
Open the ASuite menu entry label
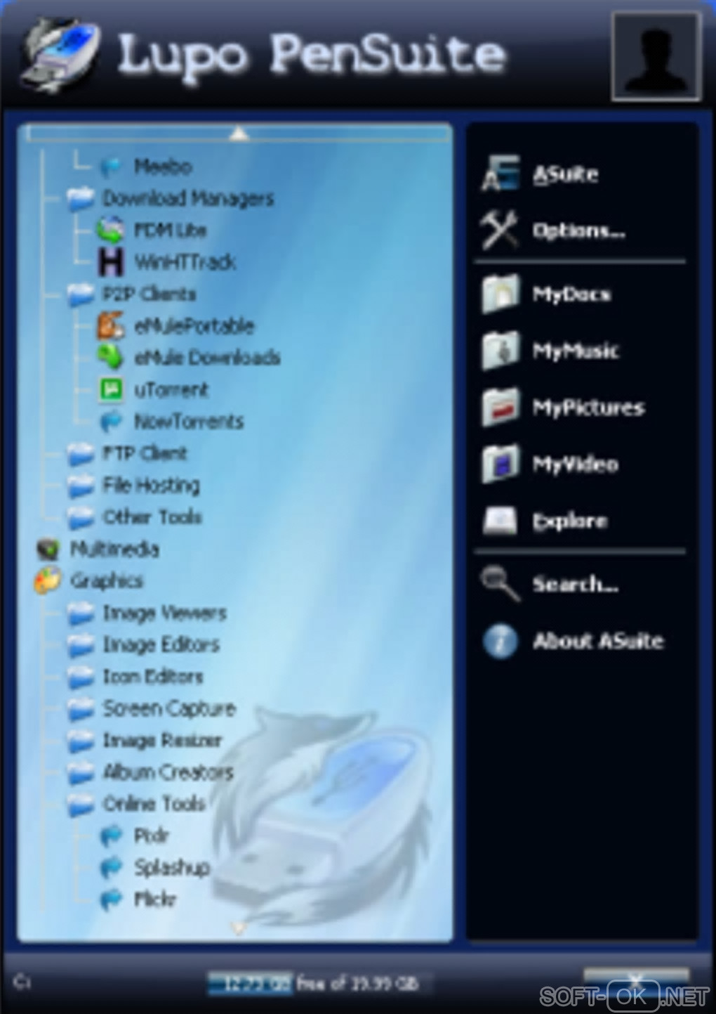[x=565, y=174]
